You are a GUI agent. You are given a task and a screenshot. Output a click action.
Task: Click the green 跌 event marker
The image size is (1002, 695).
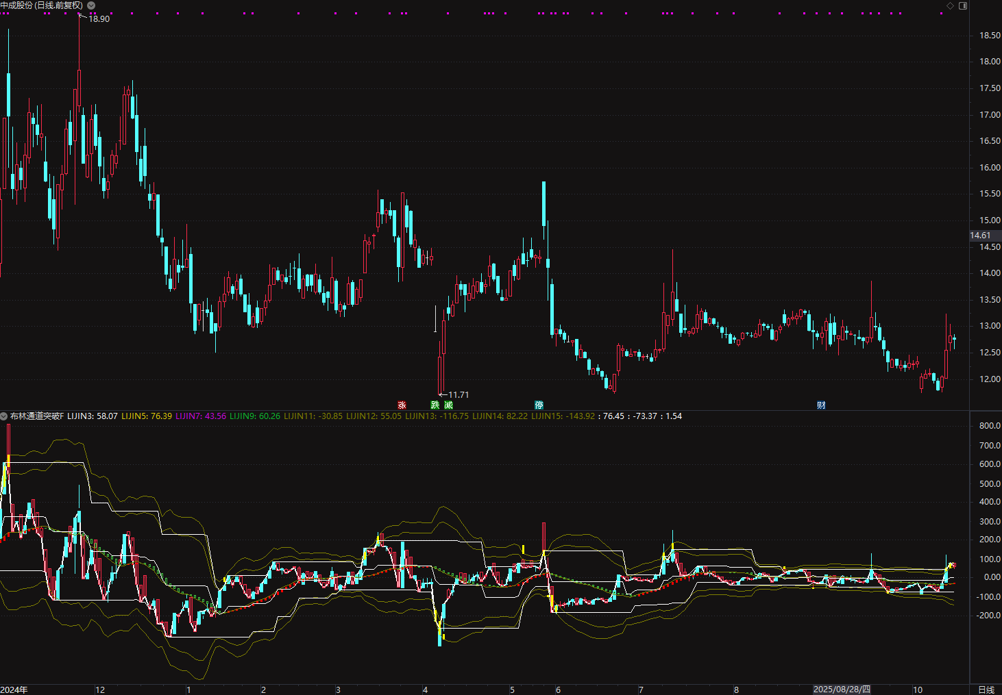pos(435,405)
